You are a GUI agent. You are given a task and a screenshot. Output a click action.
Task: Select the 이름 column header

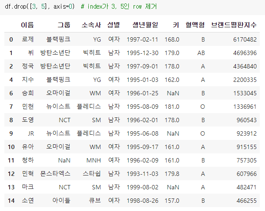[27, 25]
